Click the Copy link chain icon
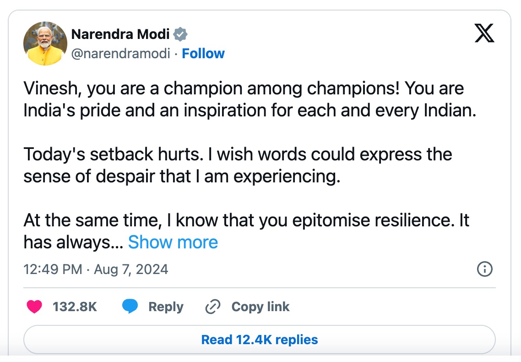 pos(212,307)
